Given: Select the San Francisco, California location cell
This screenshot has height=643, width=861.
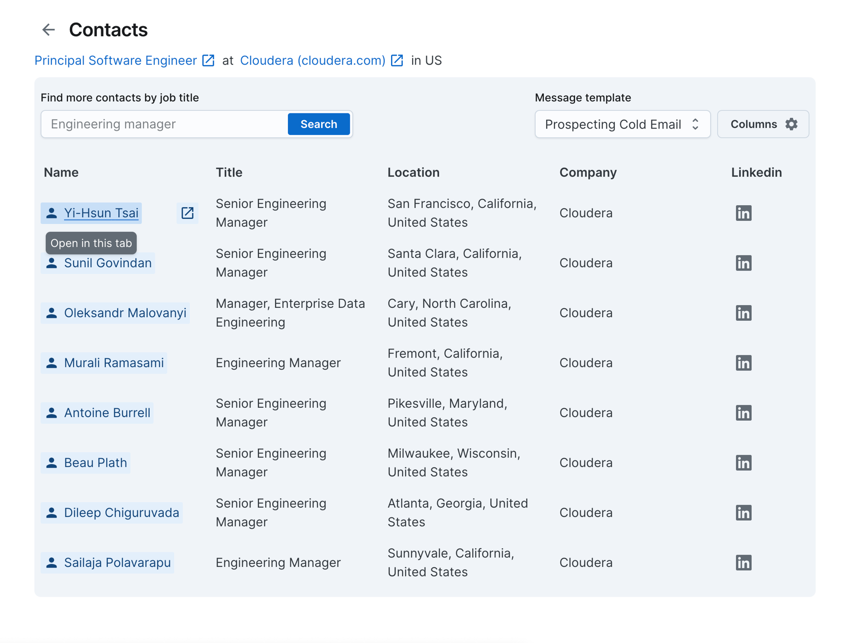Looking at the screenshot, I should click(462, 213).
